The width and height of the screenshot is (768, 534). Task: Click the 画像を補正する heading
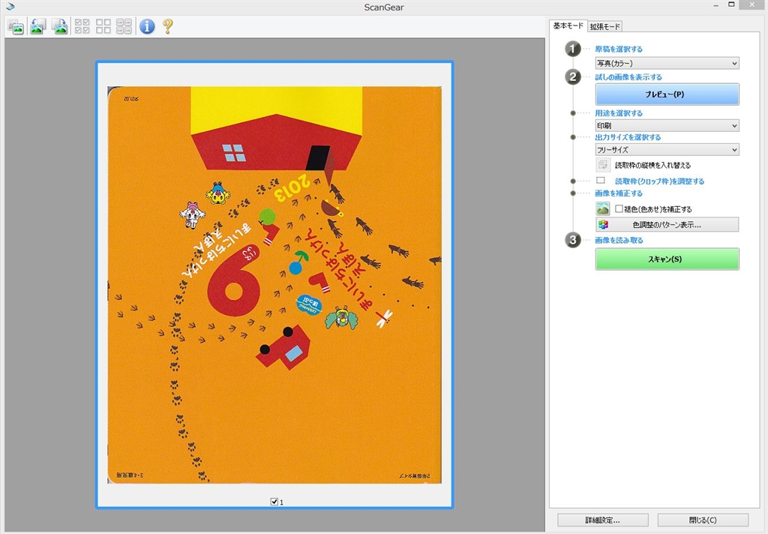coord(619,193)
